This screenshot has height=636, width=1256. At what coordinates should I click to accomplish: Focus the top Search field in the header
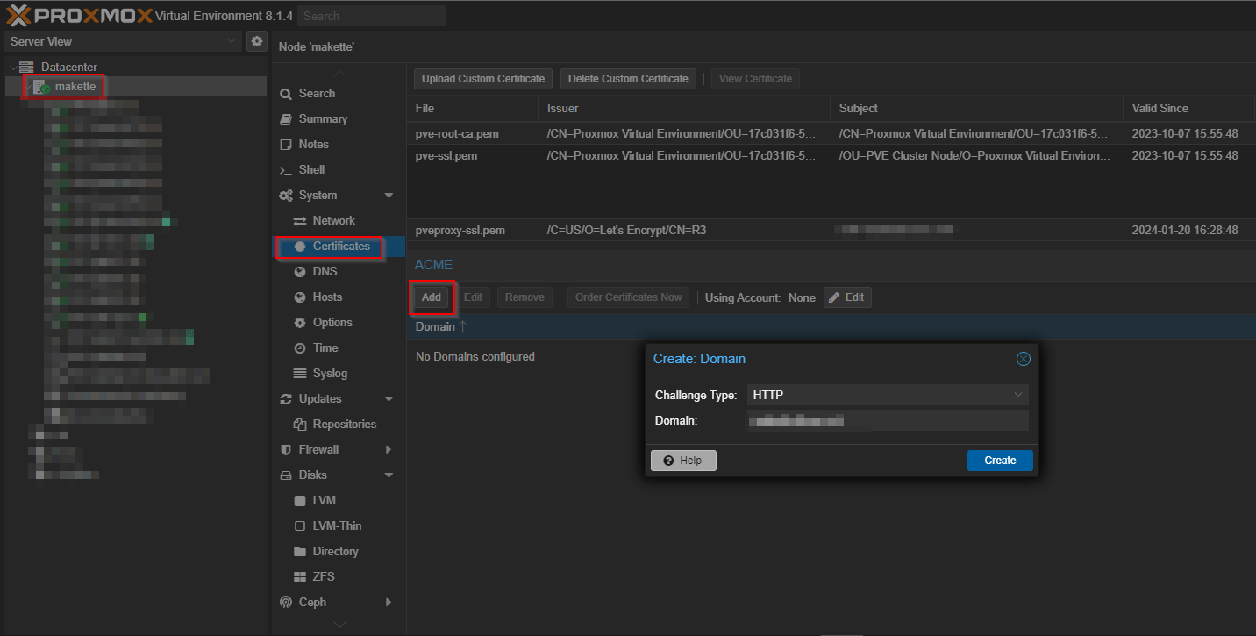tap(372, 16)
